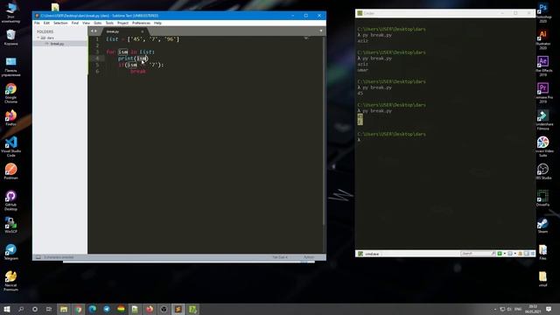Image resolution: width=560 pixels, height=315 pixels.
Task: Open Illustrator 2020 desktop icon
Action: pos(542,39)
